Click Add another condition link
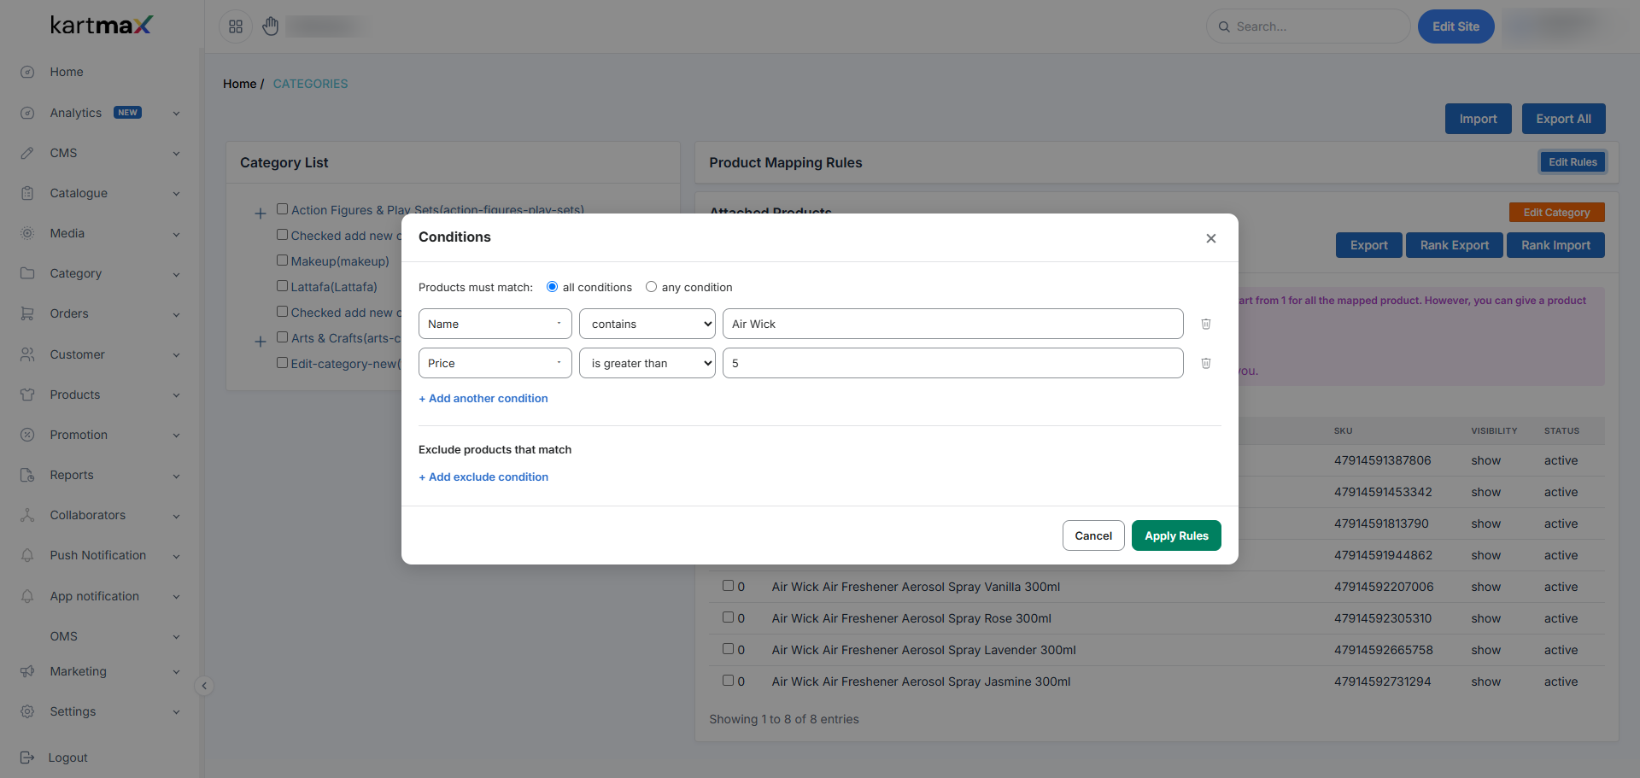The height and width of the screenshot is (778, 1640). (x=483, y=398)
